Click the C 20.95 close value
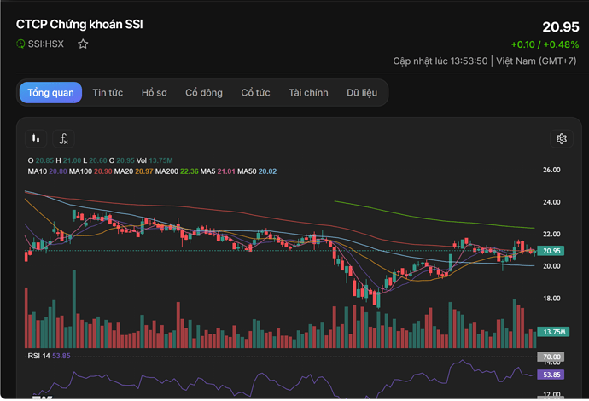Viewport: 589px width, 401px height. coord(122,160)
